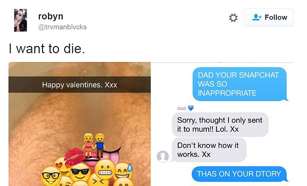
Task: Open robyn's profile avatar
Action: click(20, 20)
